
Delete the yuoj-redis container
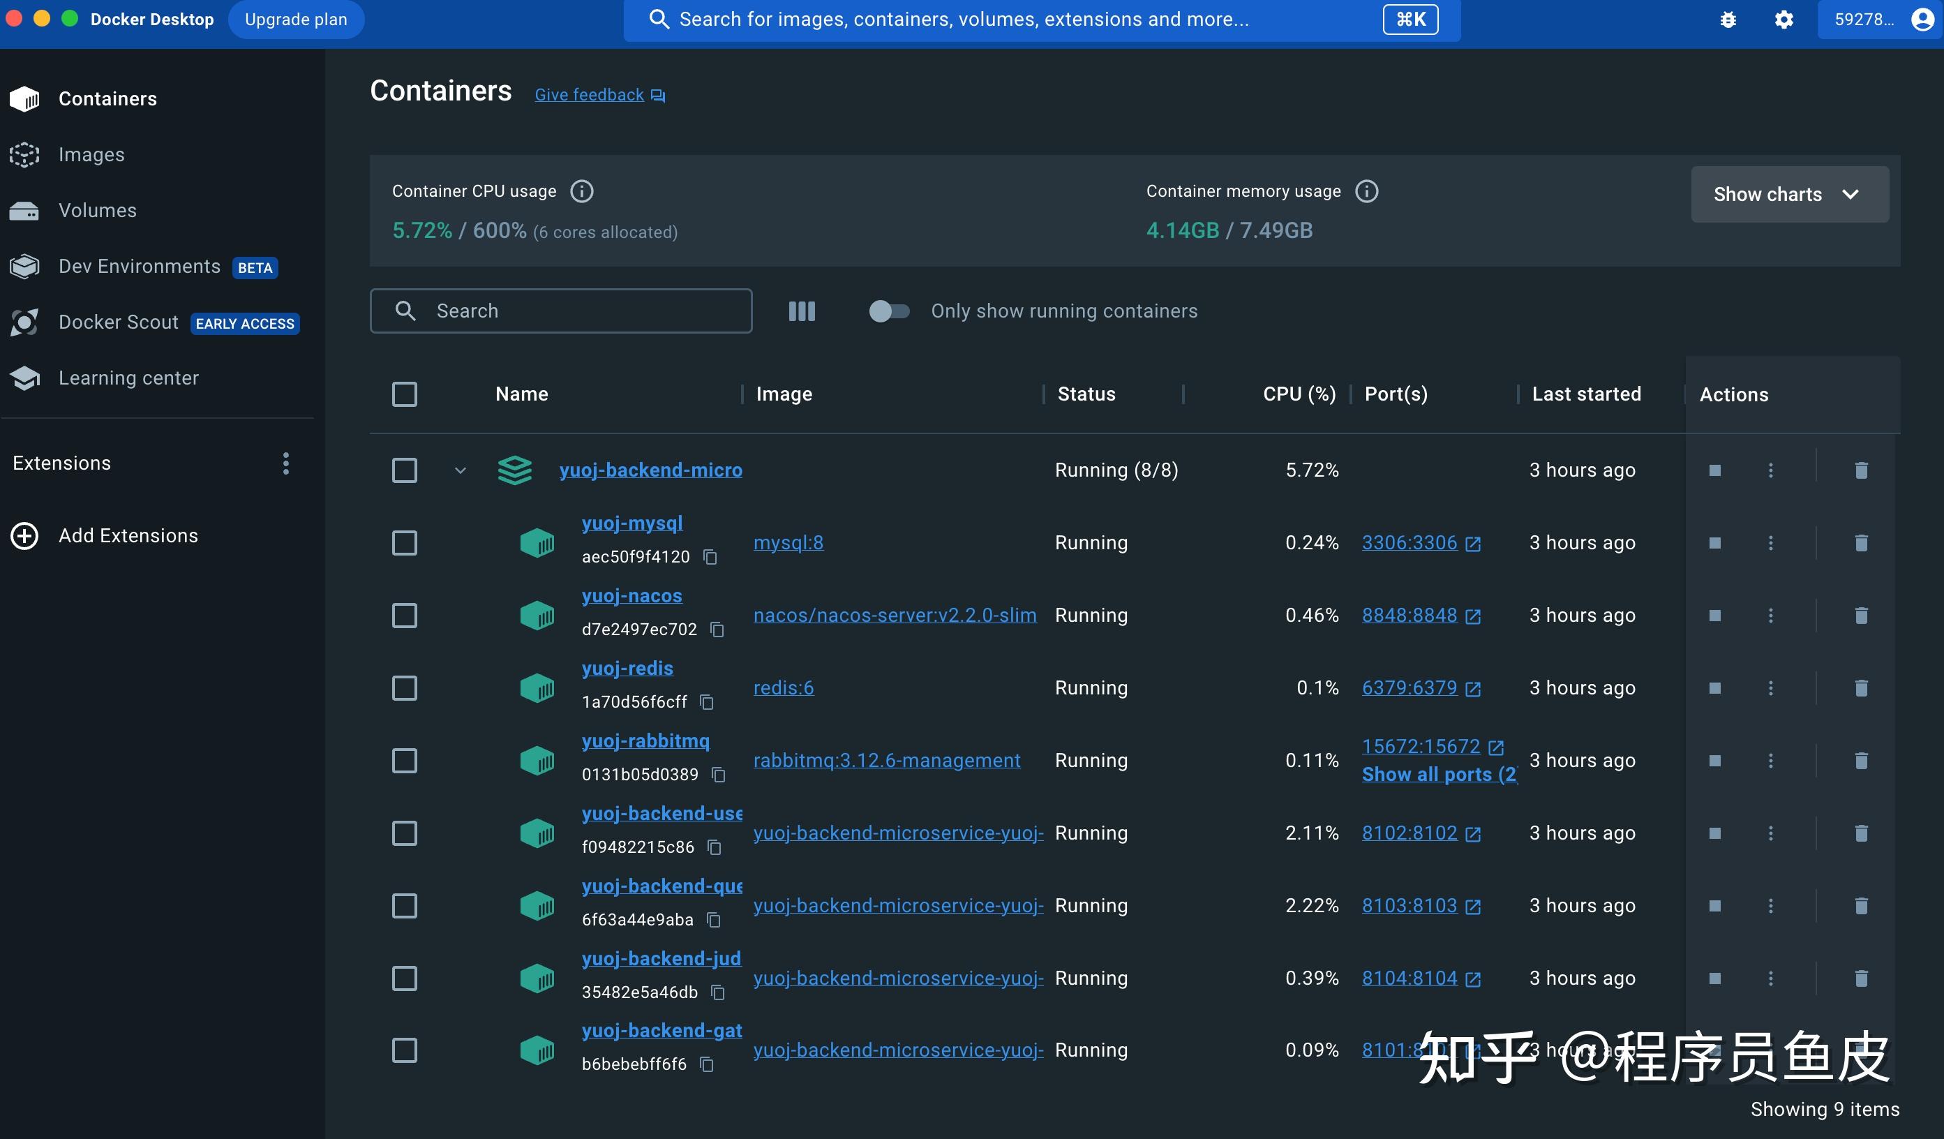point(1861,688)
